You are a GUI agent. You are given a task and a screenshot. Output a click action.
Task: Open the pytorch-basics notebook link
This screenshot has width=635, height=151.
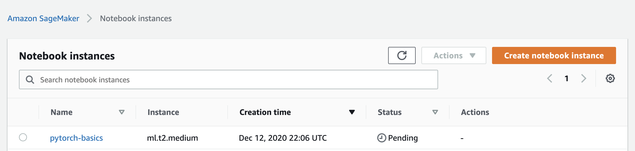tap(76, 138)
